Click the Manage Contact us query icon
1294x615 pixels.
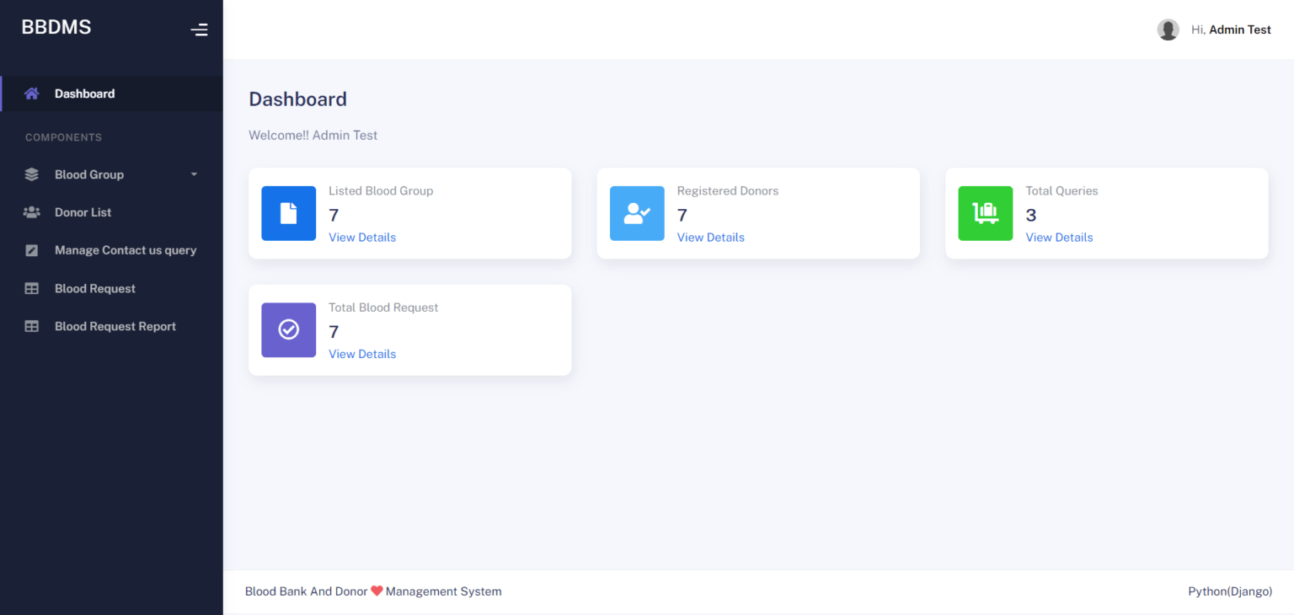pyautogui.click(x=31, y=250)
